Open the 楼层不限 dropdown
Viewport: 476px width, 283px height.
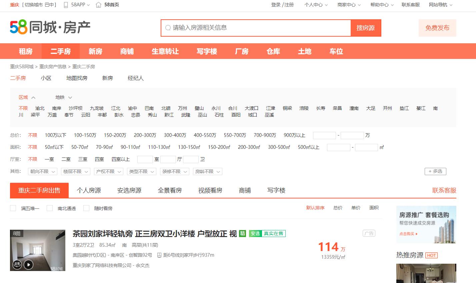point(75,171)
